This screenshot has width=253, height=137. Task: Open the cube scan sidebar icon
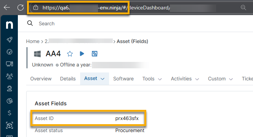click(x=9, y=125)
